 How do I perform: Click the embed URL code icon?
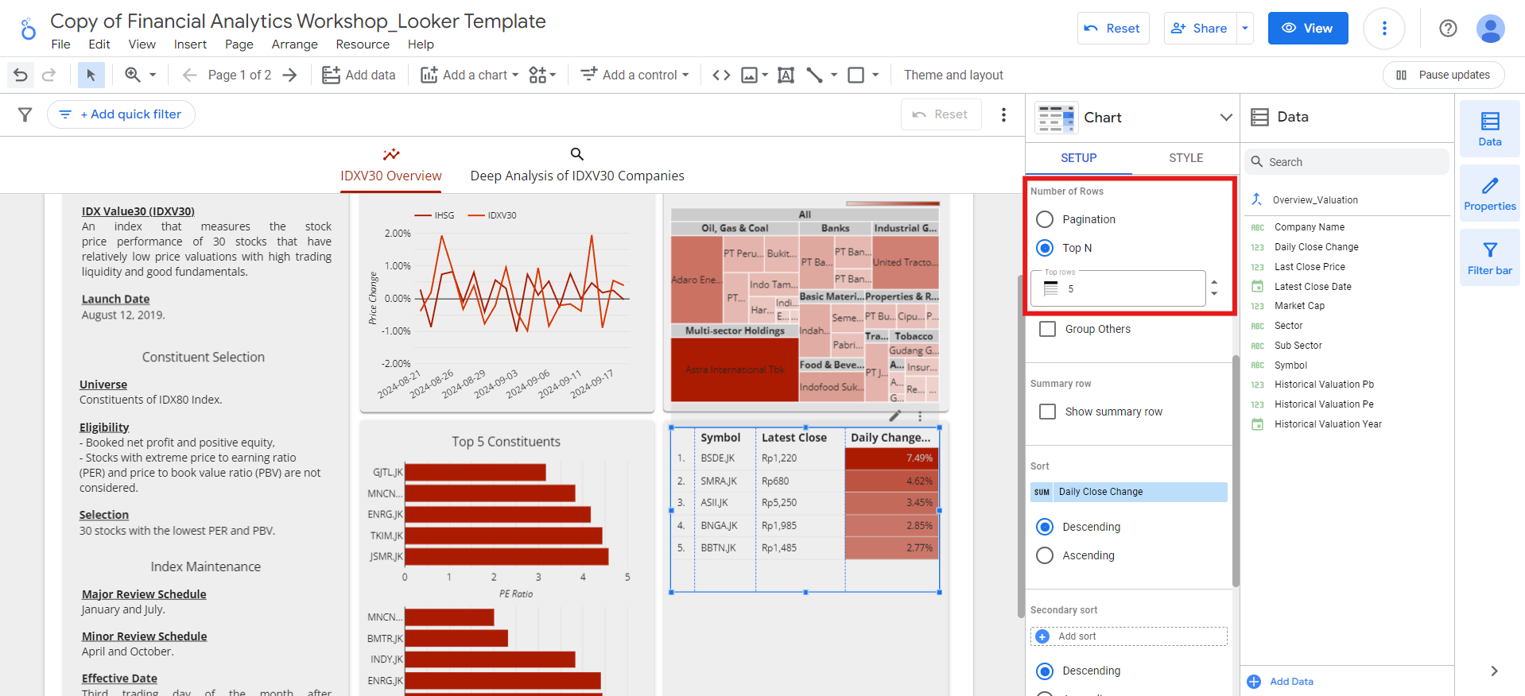click(x=721, y=75)
